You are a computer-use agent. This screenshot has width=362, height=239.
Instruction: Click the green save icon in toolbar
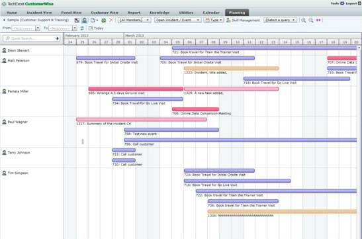[x=104, y=21]
